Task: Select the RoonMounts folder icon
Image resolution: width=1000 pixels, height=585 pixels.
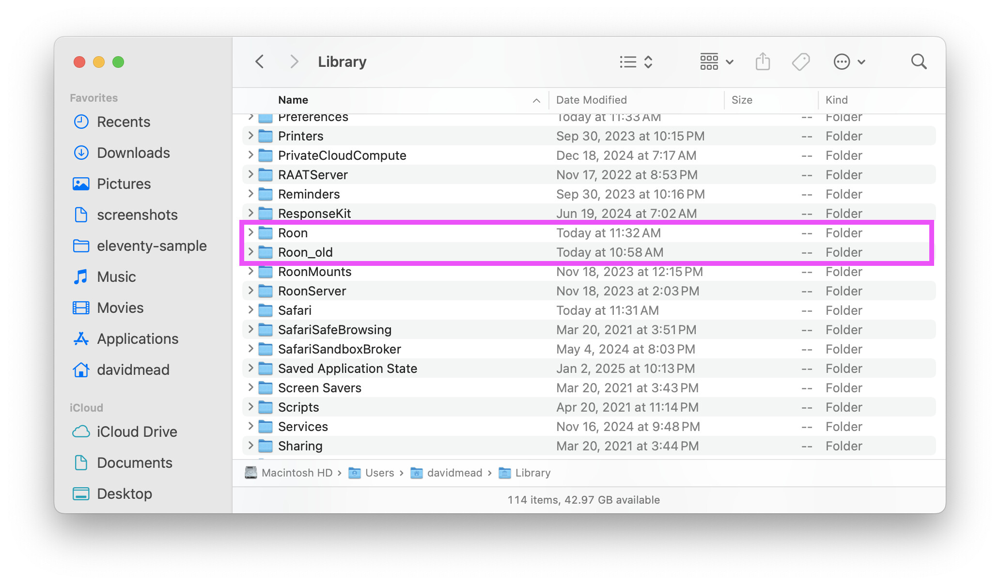Action: pos(266,272)
